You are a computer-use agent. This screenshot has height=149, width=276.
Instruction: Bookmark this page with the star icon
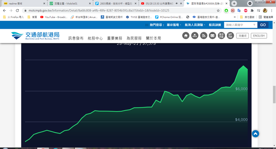(x=218, y=11)
